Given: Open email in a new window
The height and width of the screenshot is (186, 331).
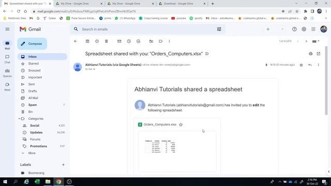Looking at the screenshot, I should [x=319, y=54].
